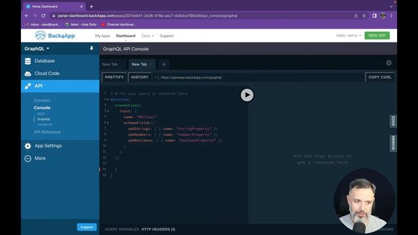Close the Parse Dashboard browser tab
Image resolution: width=418 pixels, height=235 pixels.
point(81,7)
